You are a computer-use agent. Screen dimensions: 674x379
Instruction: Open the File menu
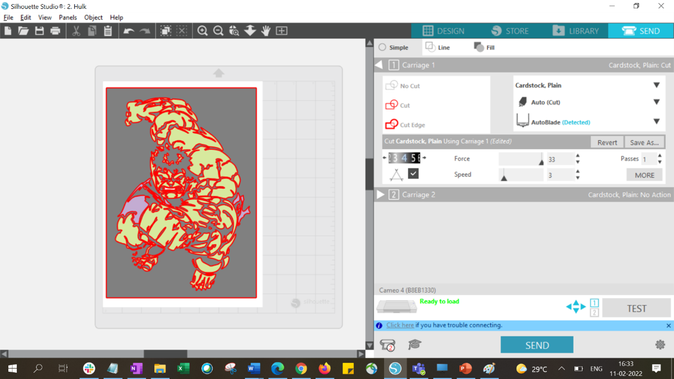(8, 17)
